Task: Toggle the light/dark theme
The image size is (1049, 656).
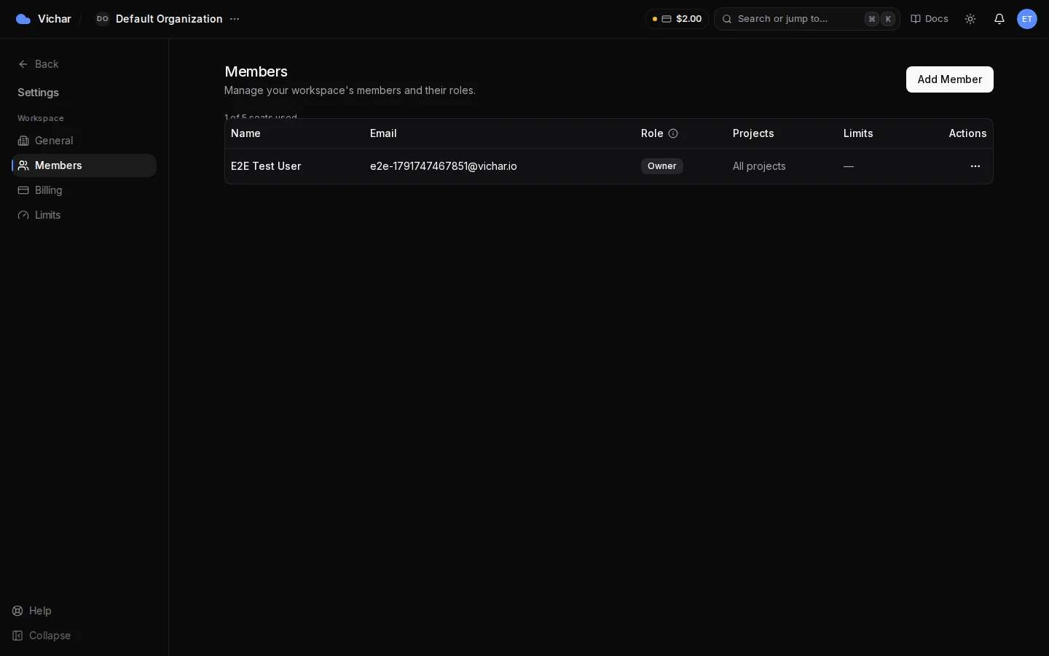Action: pos(970,19)
